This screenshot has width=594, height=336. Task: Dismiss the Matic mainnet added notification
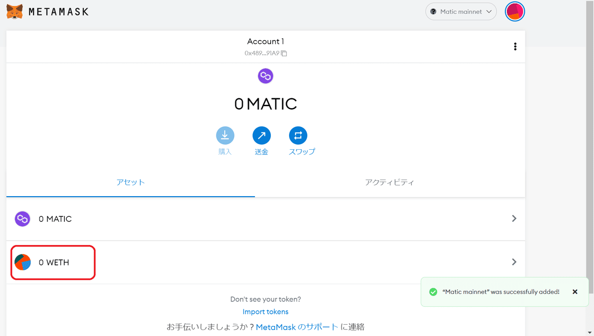pos(575,292)
